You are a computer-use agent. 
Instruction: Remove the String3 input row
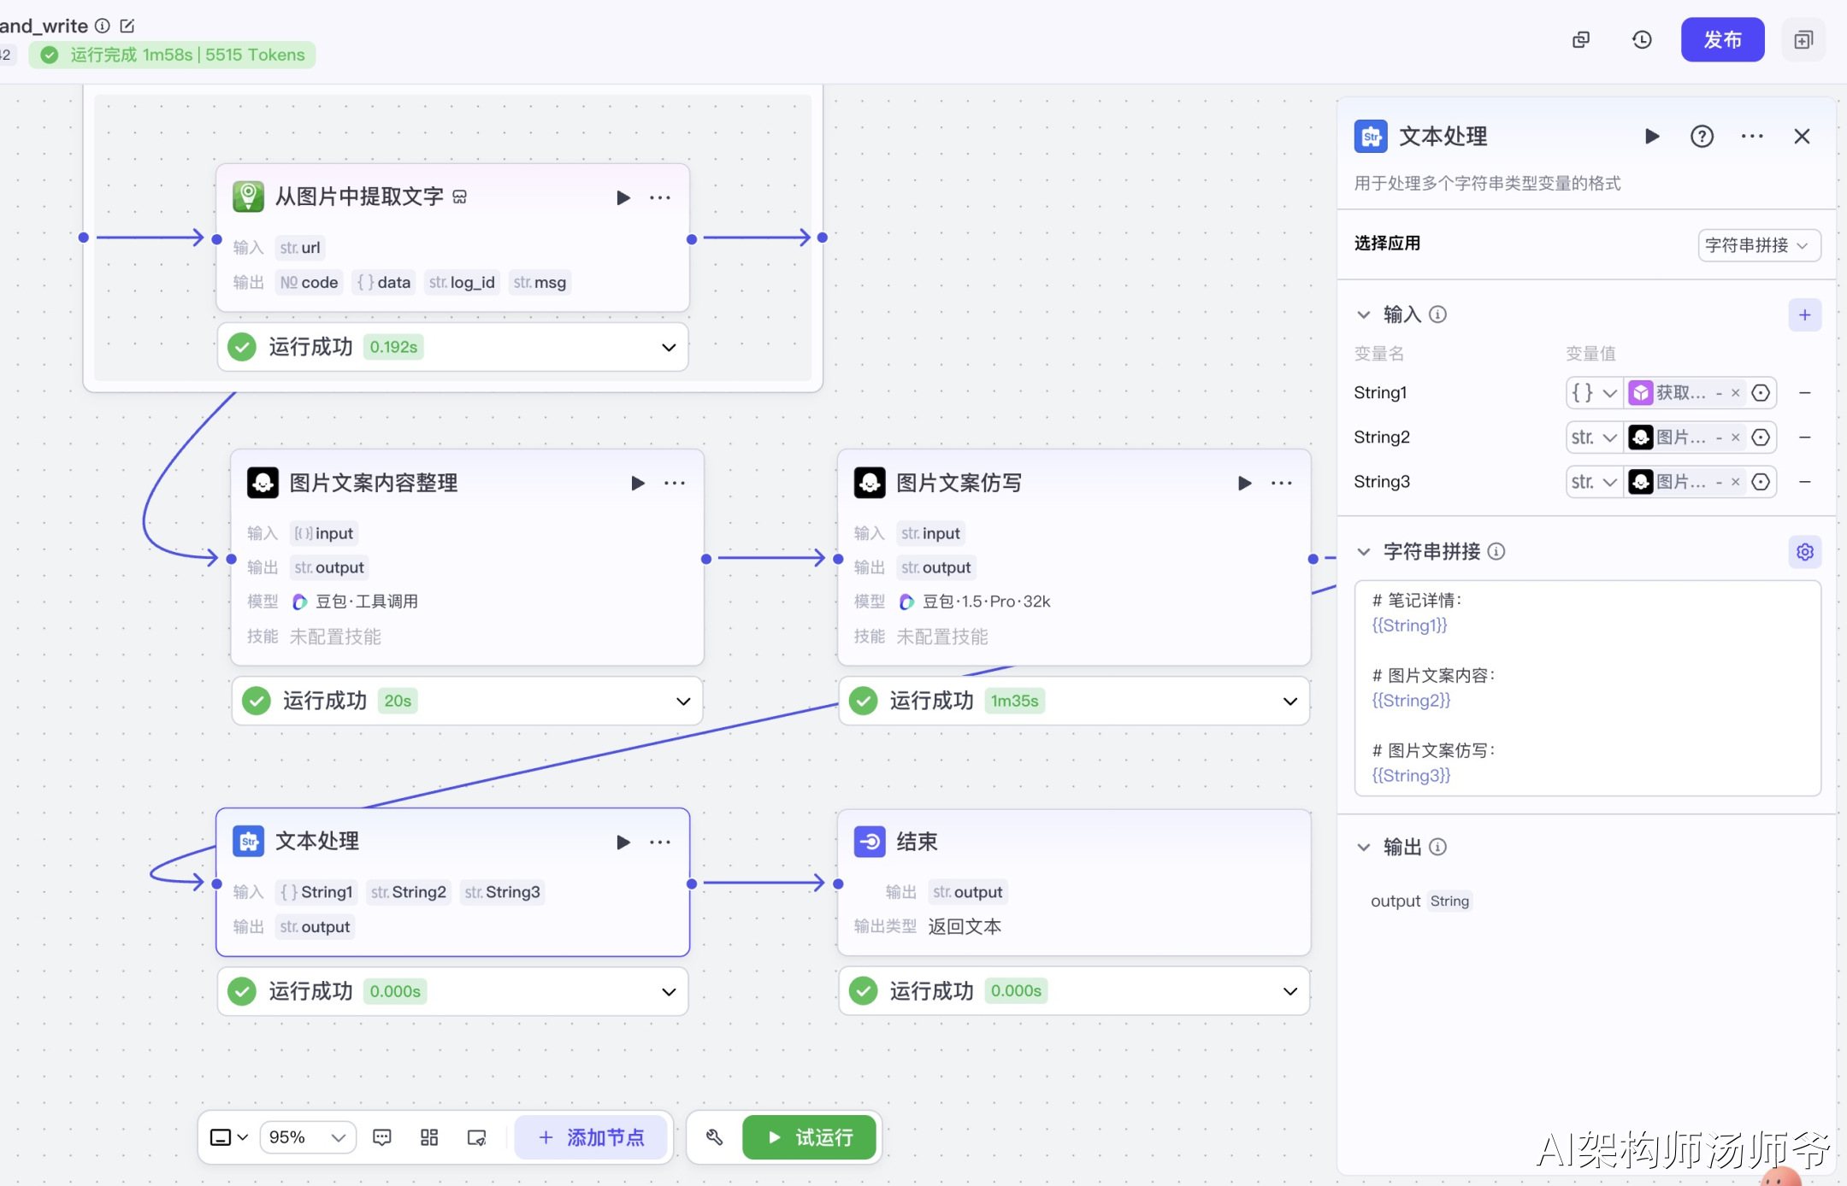click(1805, 482)
